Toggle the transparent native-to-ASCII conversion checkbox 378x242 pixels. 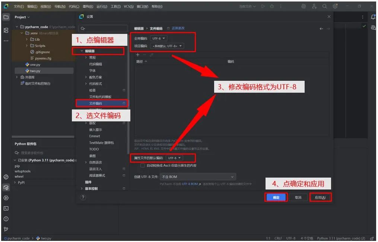point(143,166)
